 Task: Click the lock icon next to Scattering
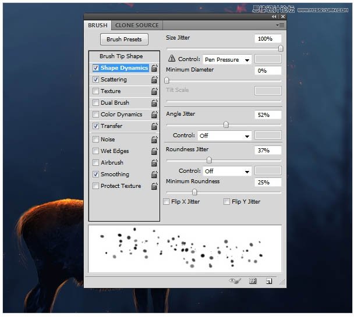[x=154, y=80]
